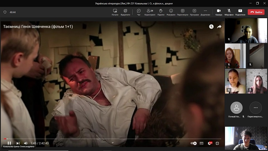Toggle YouTube autoplay switch in the player

pyautogui.click(x=193, y=143)
